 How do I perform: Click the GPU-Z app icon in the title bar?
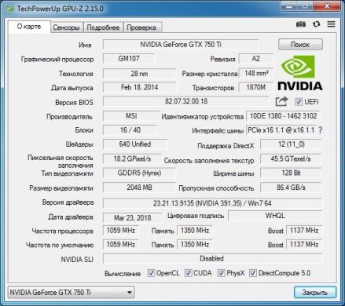10,9
